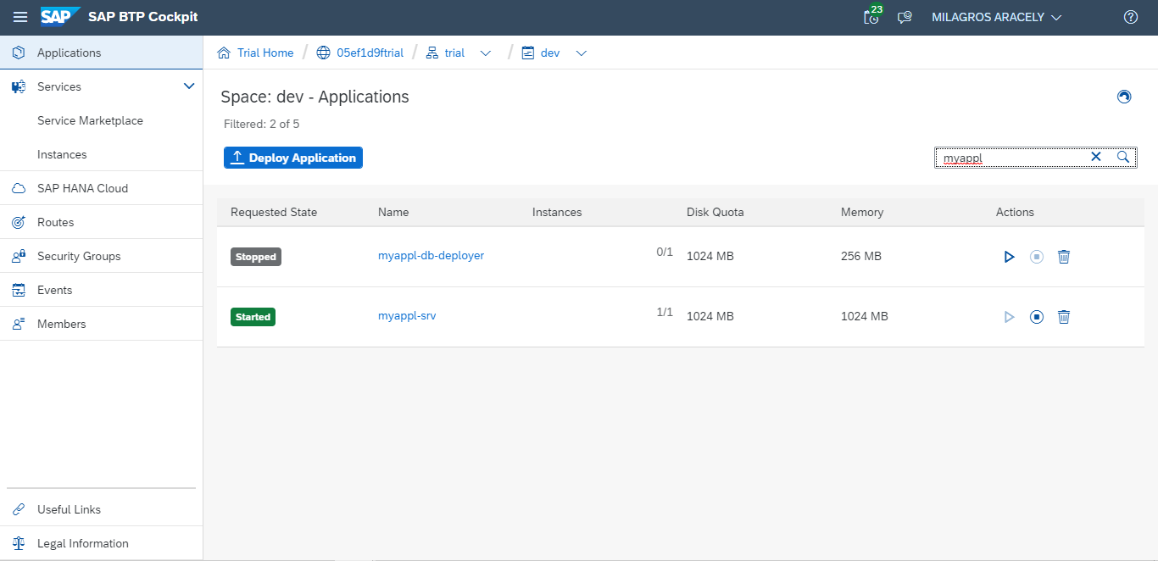Screen dimensions: 1158x561
Task: Open Service Marketplace in sidebar
Action: [90, 120]
